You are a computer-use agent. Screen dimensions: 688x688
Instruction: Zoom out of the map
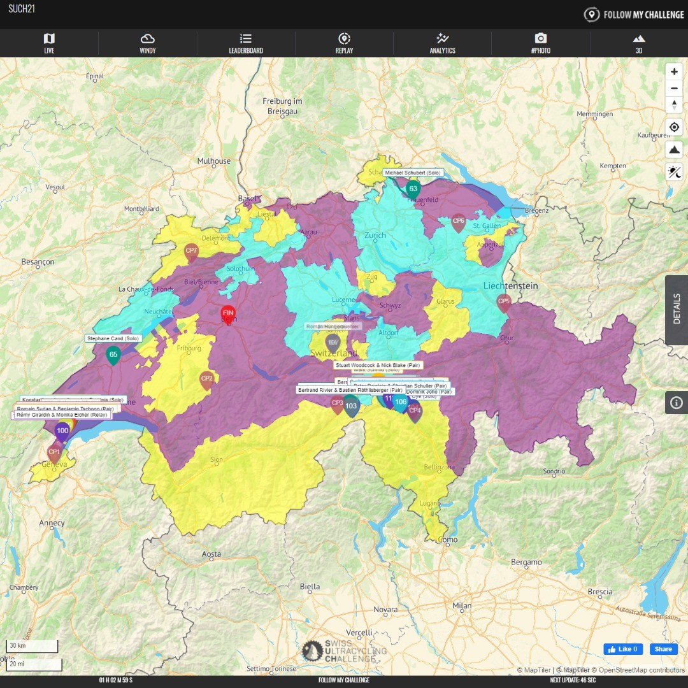[674, 89]
